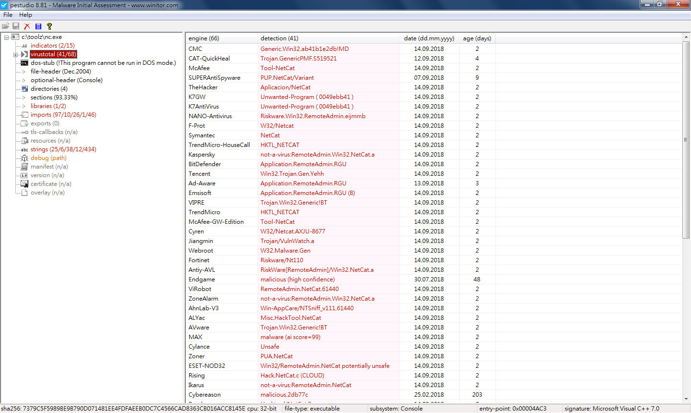Click the vertical scrollbar thumb of the detection list
691x413 pixels.
[686, 140]
